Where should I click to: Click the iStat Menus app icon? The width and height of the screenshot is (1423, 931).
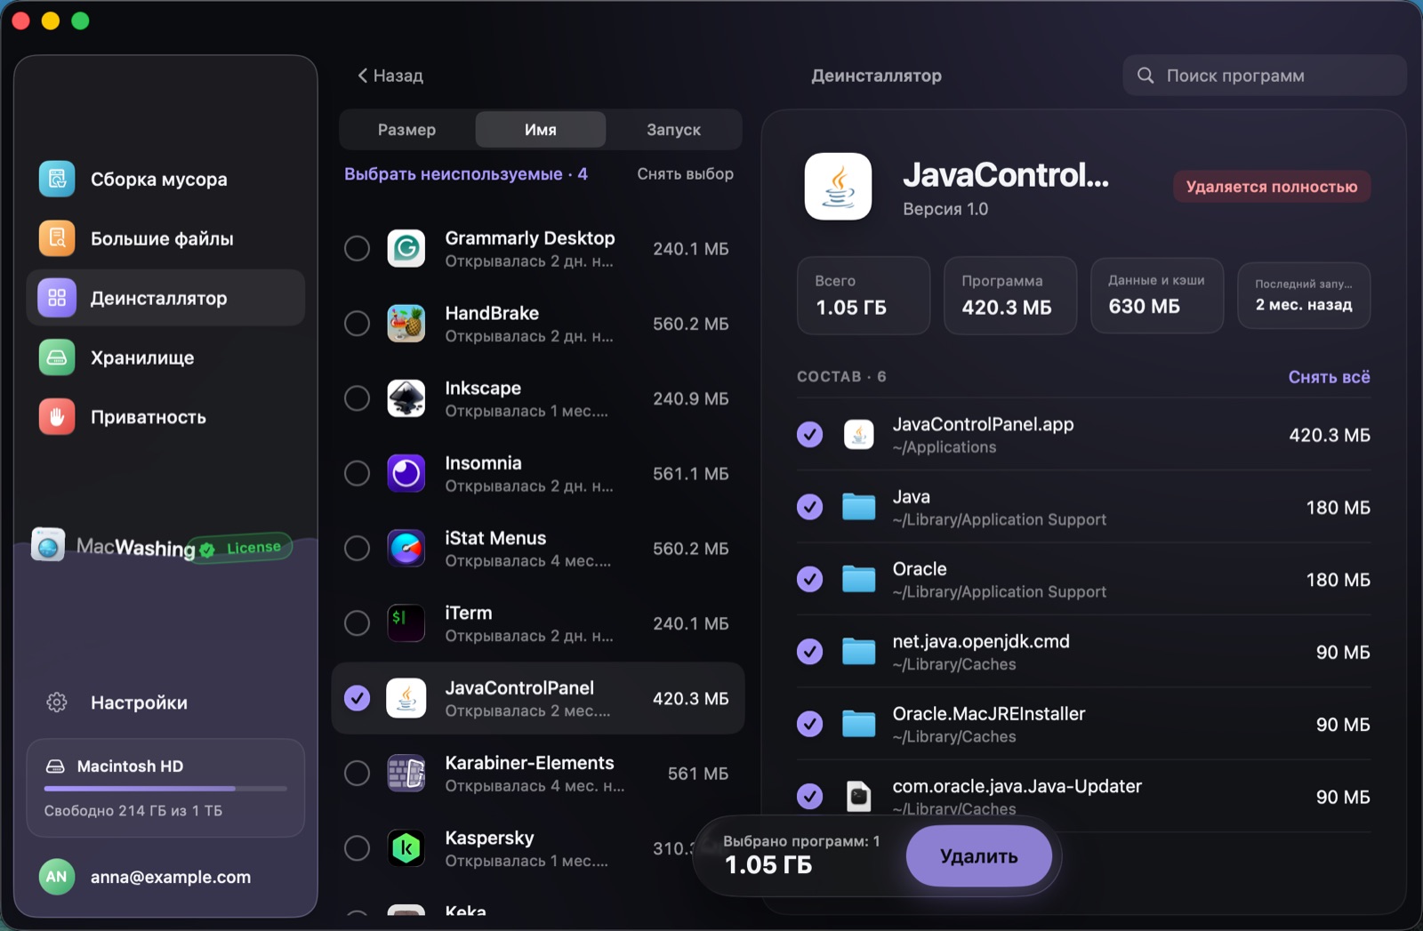click(406, 549)
